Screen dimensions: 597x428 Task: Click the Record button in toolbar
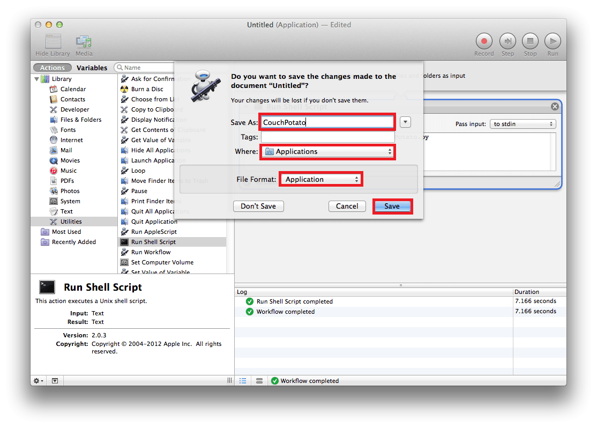(x=484, y=41)
